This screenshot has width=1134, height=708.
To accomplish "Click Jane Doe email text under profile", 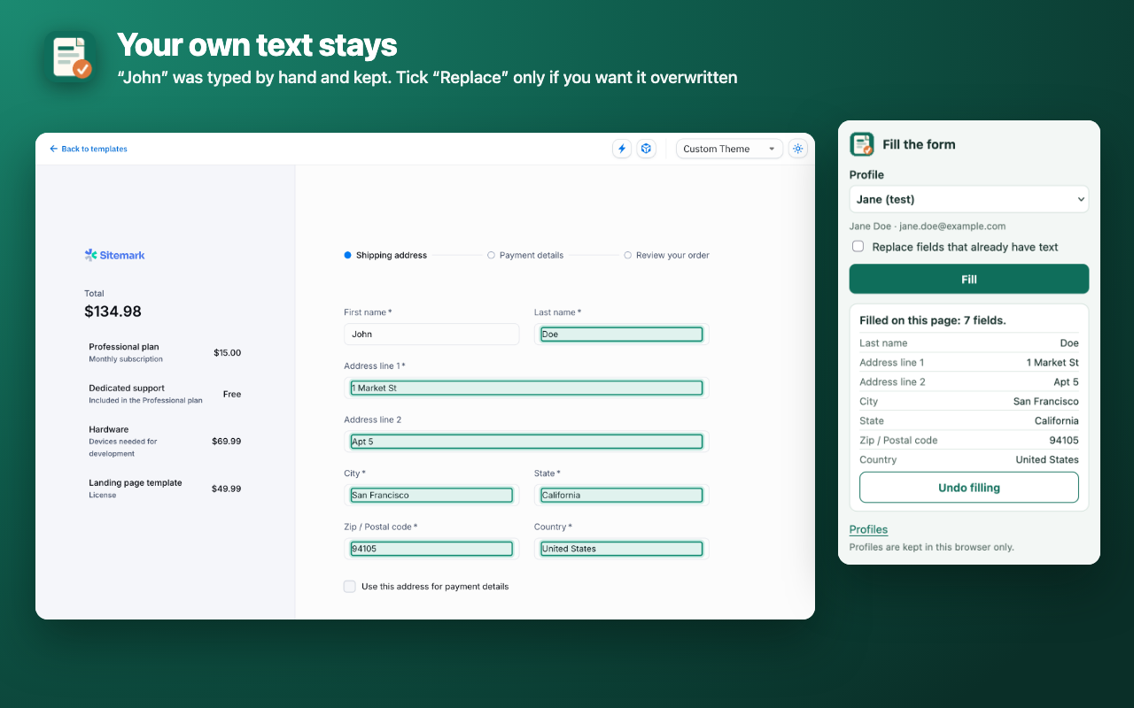I will pyautogui.click(x=928, y=226).
